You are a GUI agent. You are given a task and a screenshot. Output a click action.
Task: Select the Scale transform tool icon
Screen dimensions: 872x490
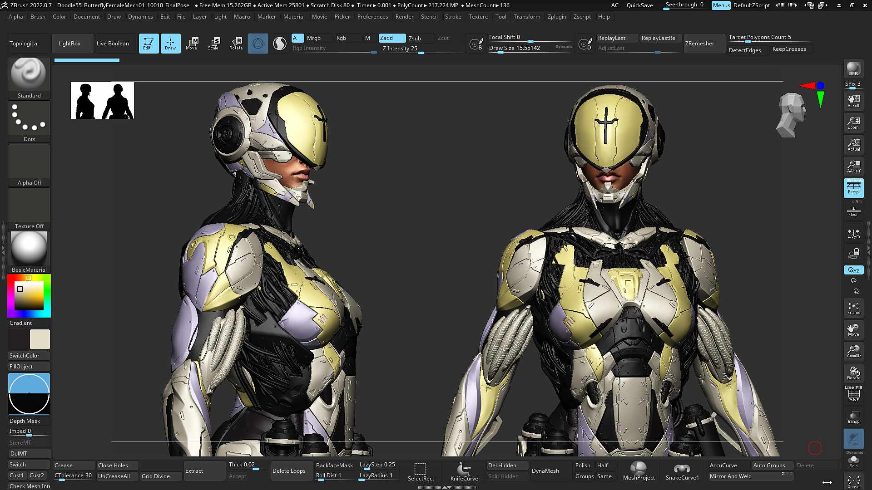(x=213, y=44)
